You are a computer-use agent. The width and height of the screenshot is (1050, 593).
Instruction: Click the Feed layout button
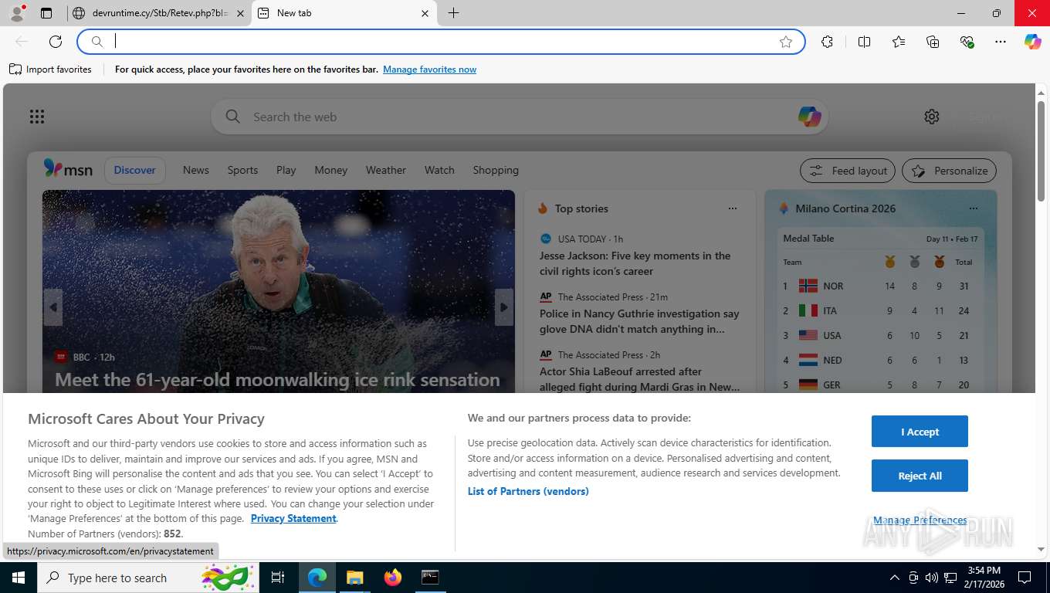848,171
